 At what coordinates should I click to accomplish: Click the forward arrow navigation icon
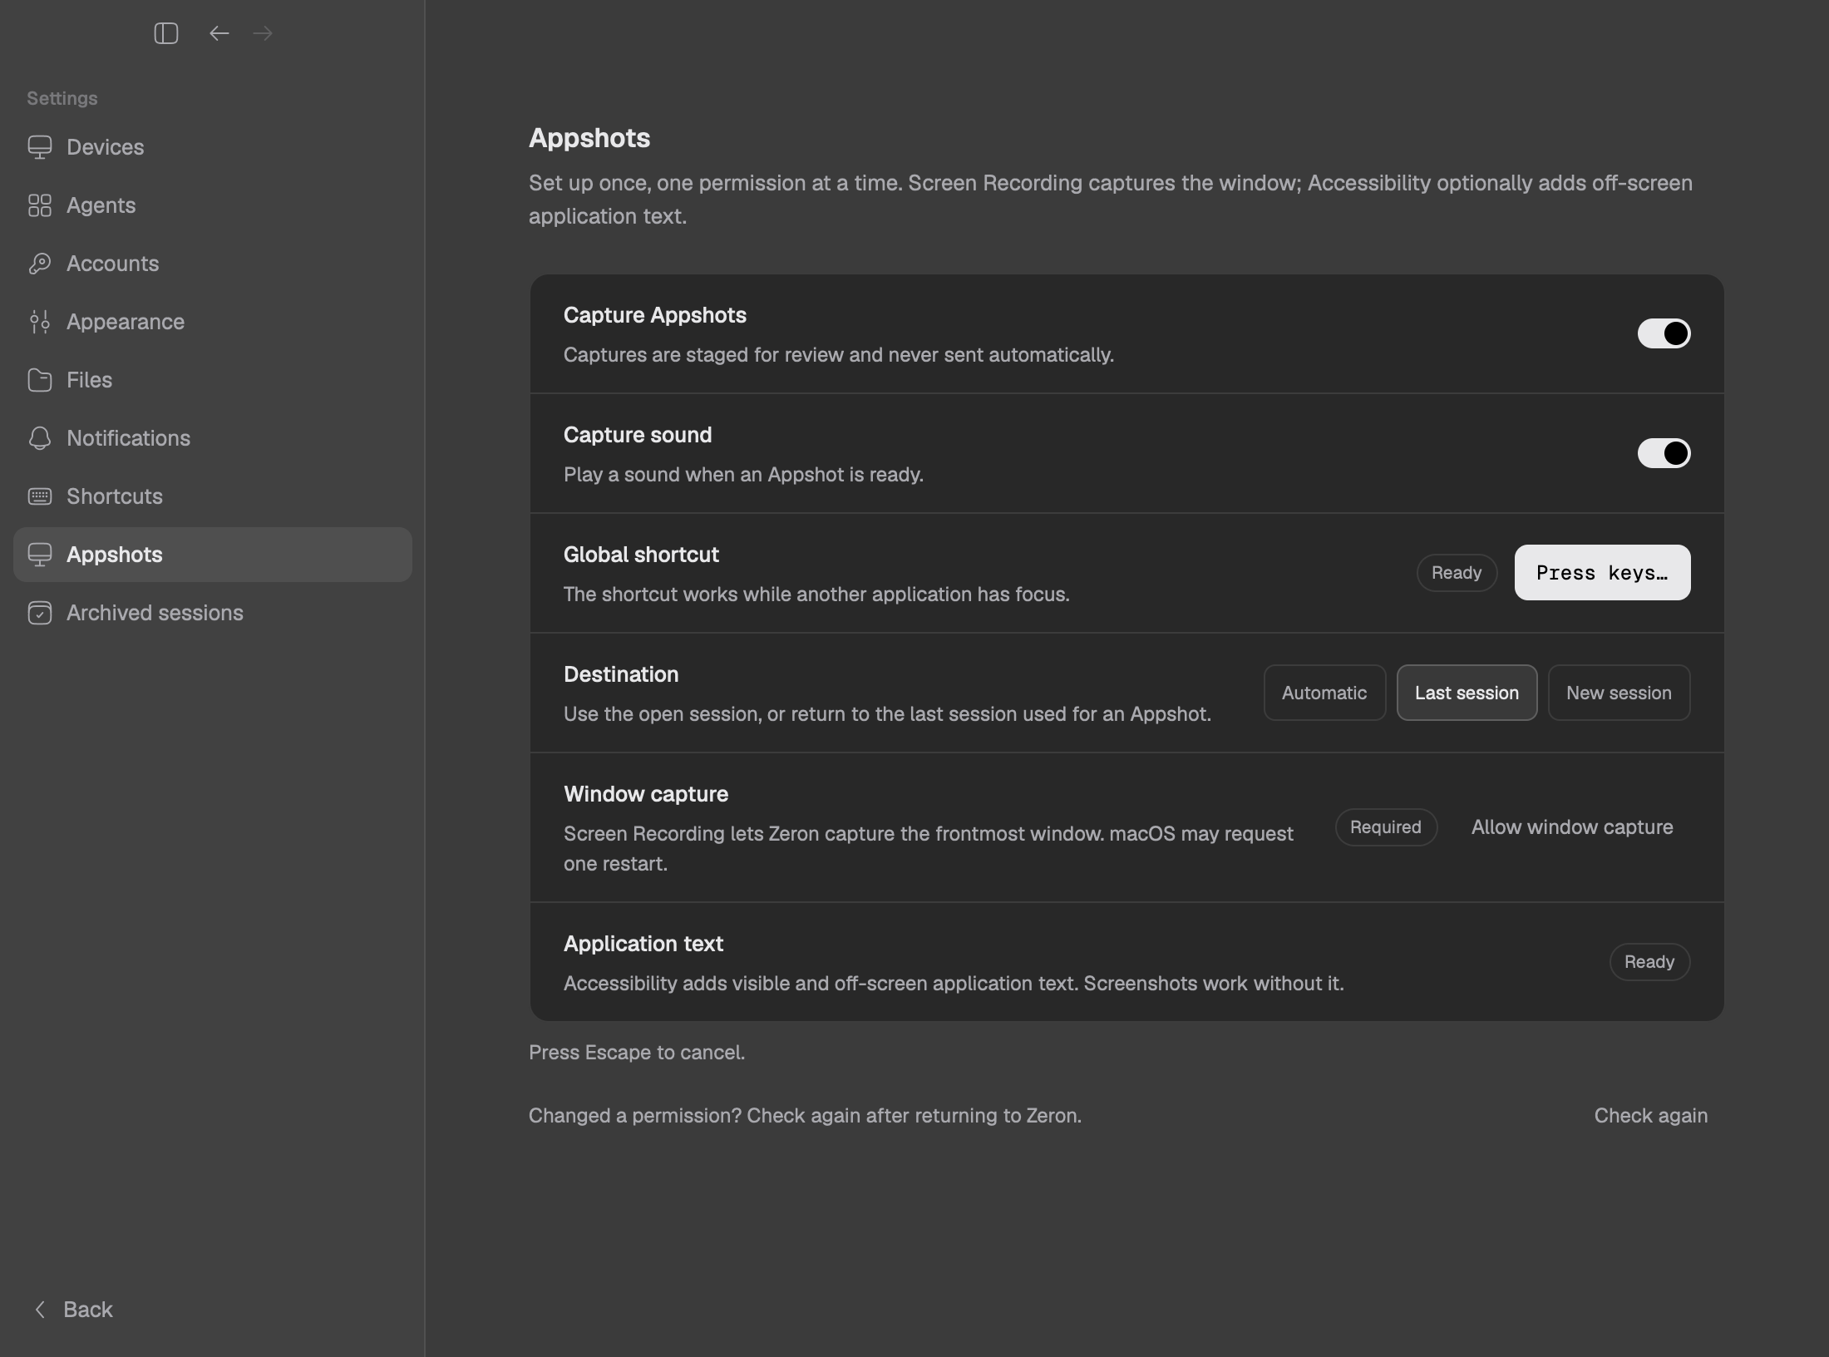coord(263,33)
